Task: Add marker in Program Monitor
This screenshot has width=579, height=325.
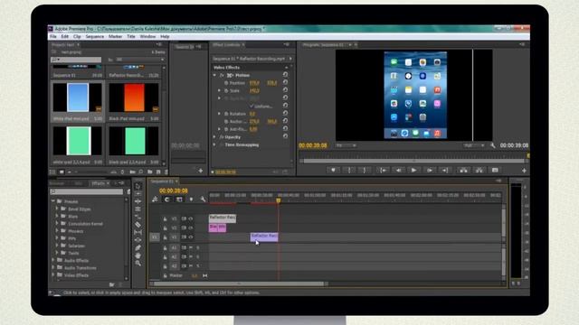Action: coord(333,171)
